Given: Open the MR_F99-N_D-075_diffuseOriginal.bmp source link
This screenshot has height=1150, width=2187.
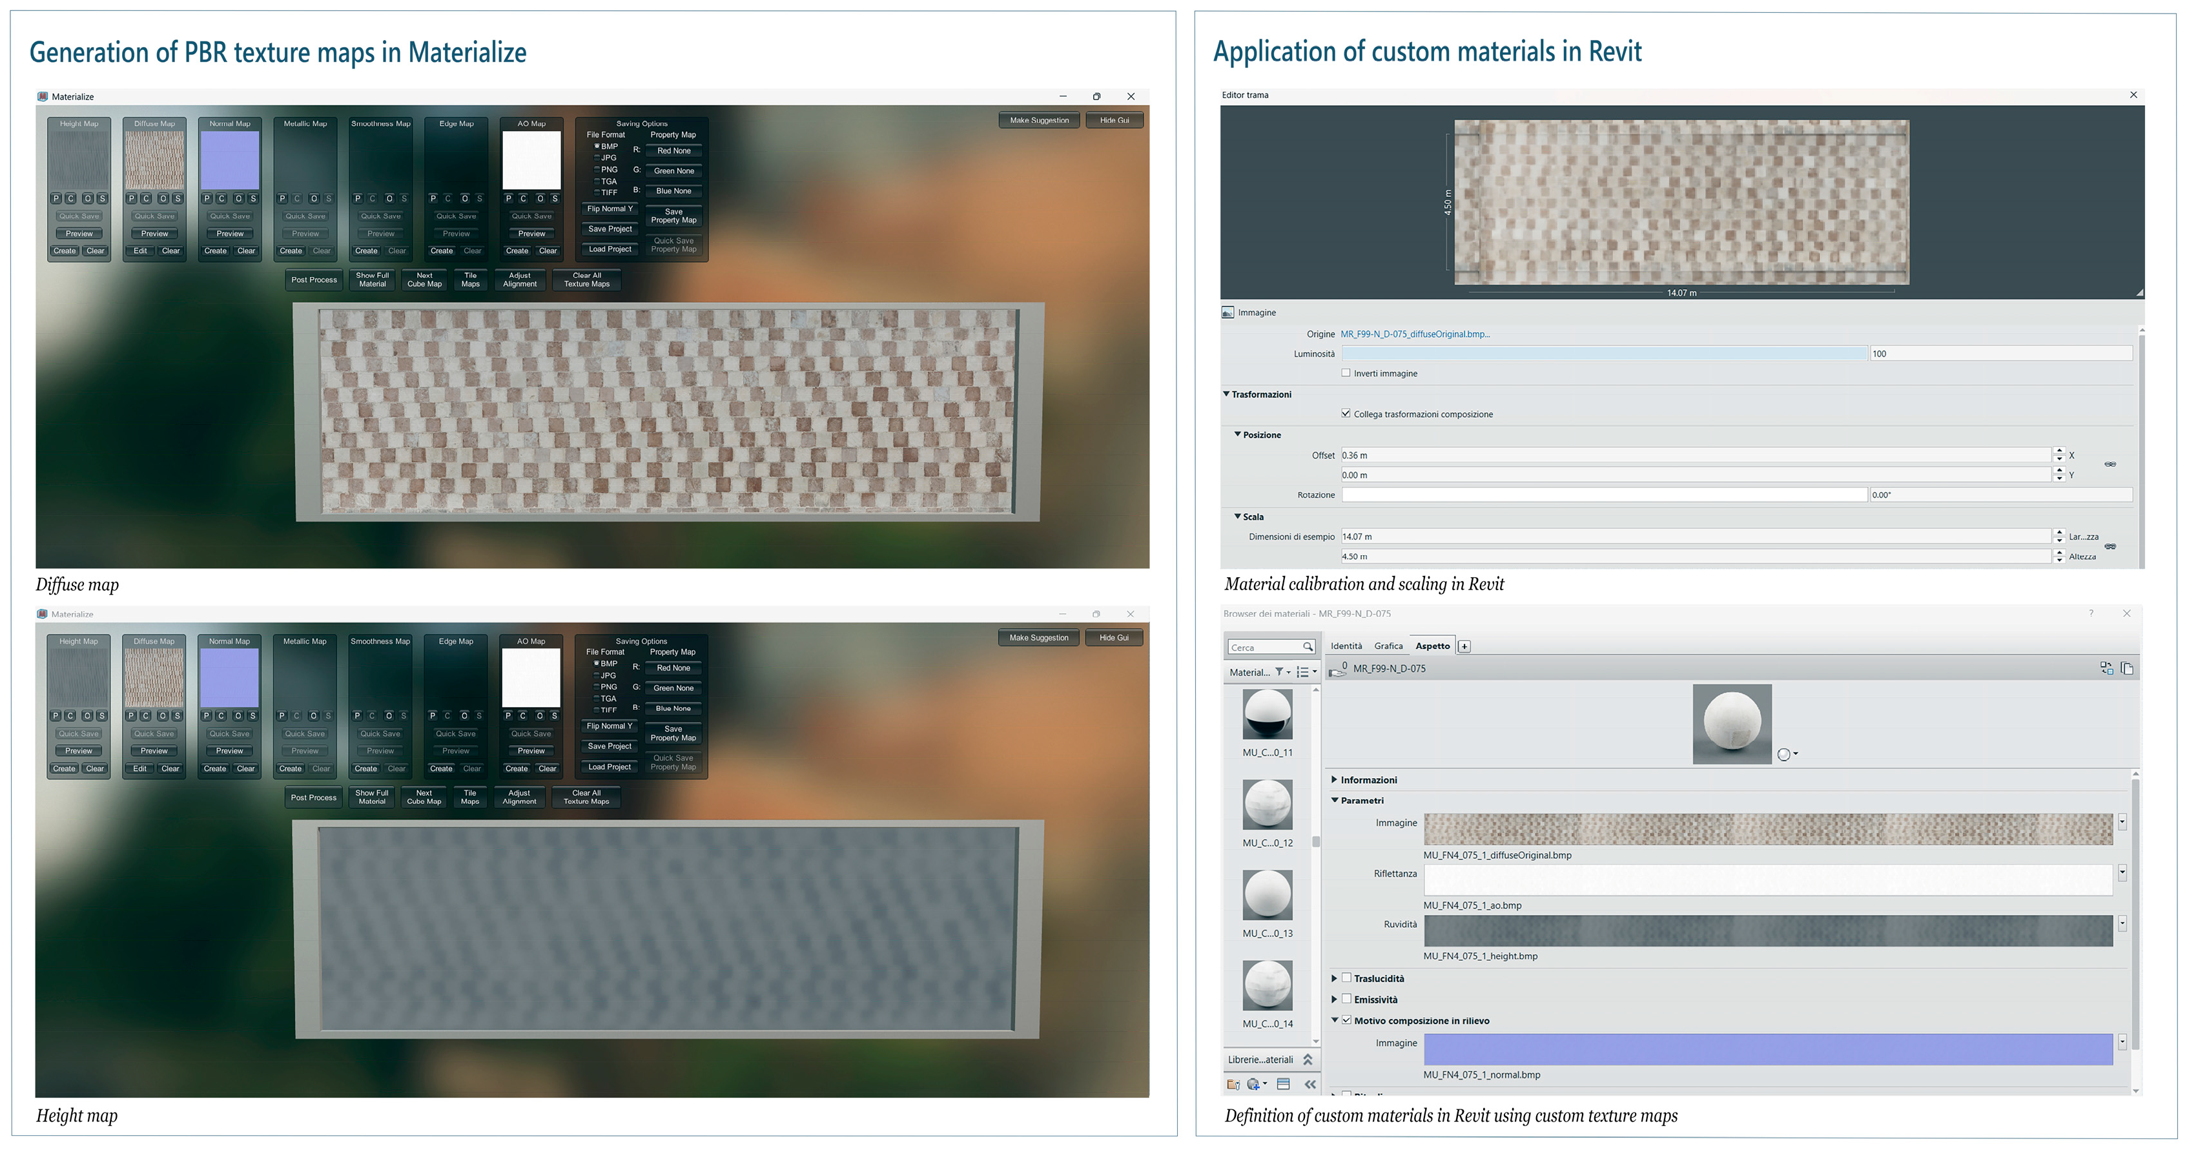Looking at the screenshot, I should 1415,334.
